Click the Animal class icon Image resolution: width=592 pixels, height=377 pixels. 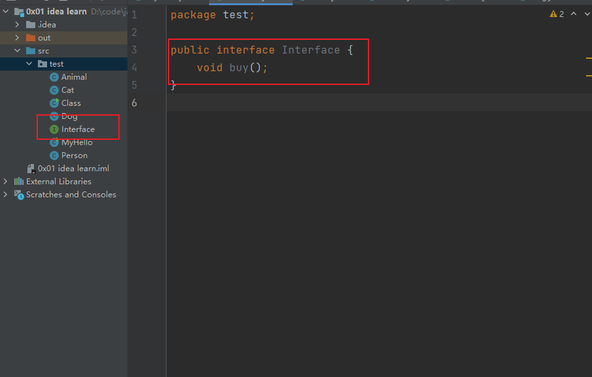pos(54,77)
